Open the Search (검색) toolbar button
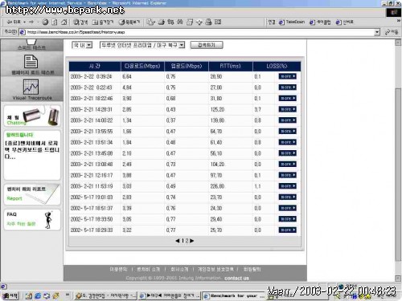 (x=80, y=22)
